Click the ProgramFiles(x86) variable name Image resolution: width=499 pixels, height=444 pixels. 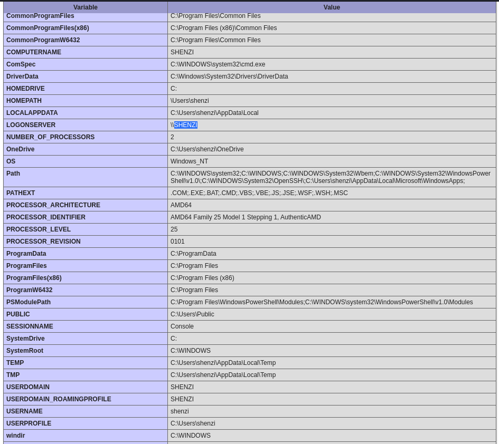coord(34,278)
